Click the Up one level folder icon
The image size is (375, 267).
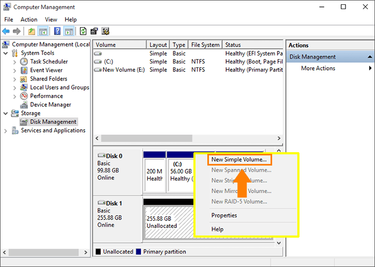tap(32, 31)
